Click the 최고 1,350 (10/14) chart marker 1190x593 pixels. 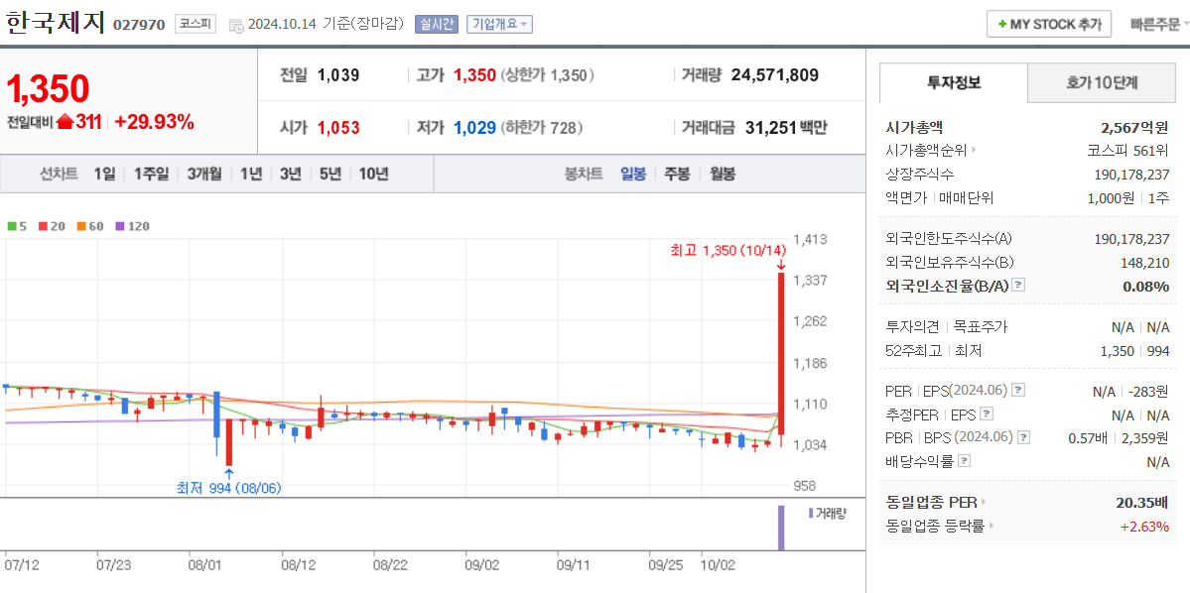click(x=727, y=250)
